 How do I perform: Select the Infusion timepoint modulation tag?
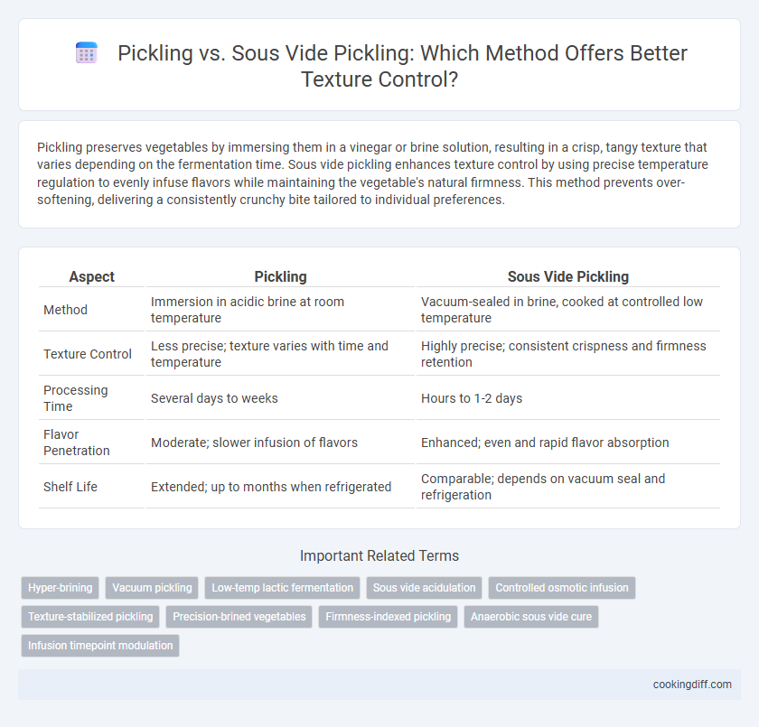(x=100, y=646)
